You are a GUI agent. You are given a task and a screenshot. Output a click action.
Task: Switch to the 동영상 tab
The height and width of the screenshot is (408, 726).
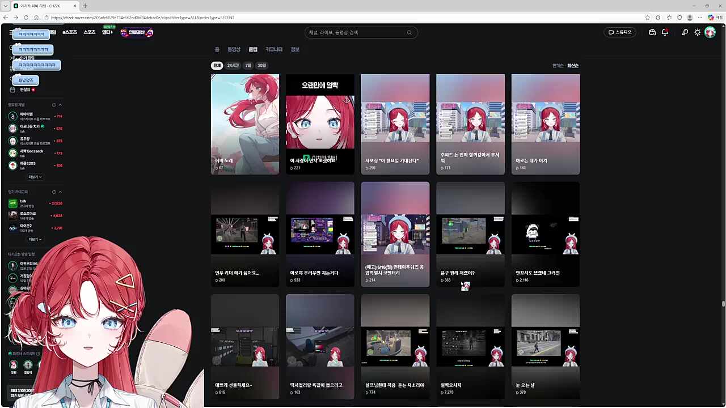click(x=234, y=49)
